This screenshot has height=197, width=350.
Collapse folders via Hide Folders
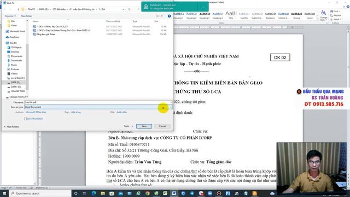(11, 127)
